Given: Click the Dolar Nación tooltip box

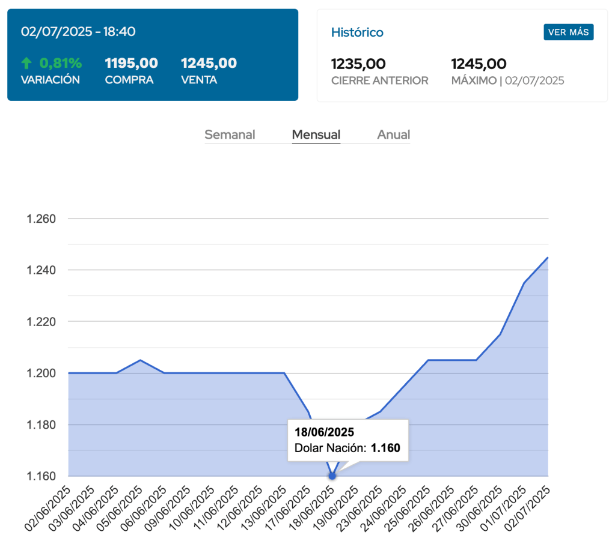Looking at the screenshot, I should [347, 440].
